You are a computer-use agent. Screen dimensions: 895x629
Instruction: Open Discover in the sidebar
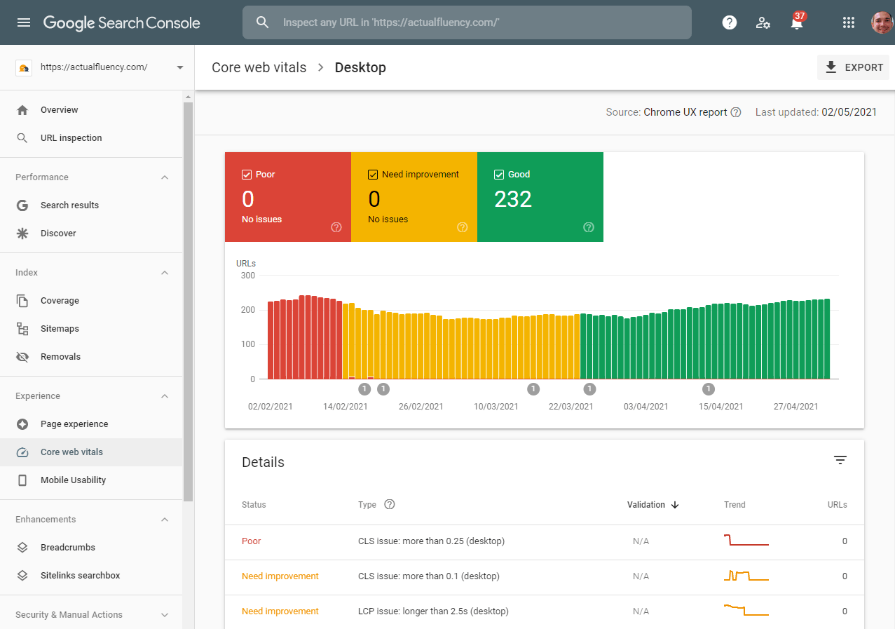point(91,234)
